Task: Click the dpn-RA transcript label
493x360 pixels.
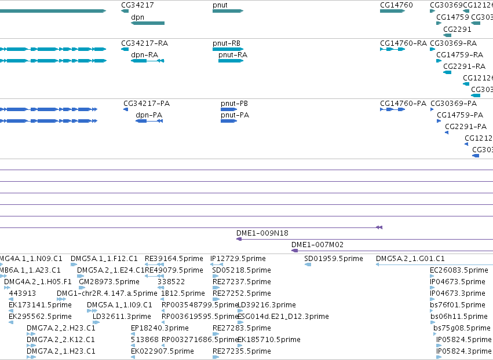Action: point(145,55)
